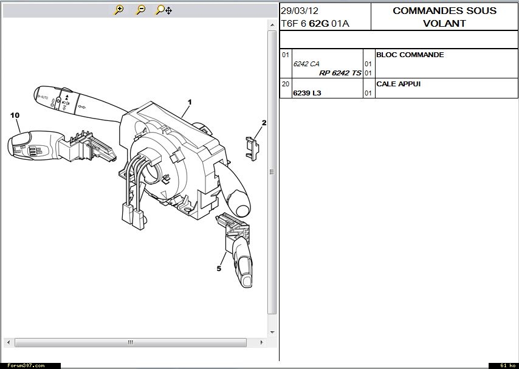Viewport: 519px width, 369px height.
Task: Click the BLOC COMMANDE row label
Action: (x=410, y=55)
